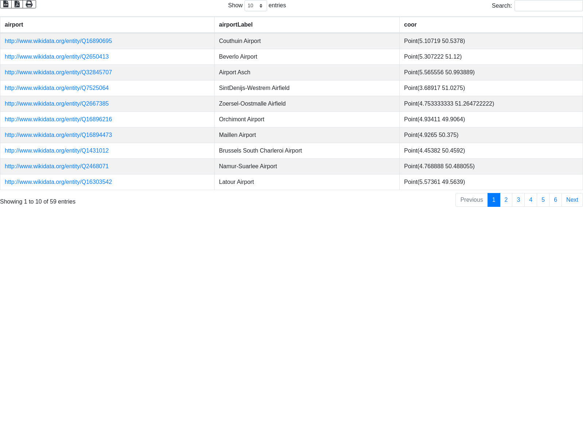
Task: Click the Next pagination button
Action: click(x=572, y=200)
